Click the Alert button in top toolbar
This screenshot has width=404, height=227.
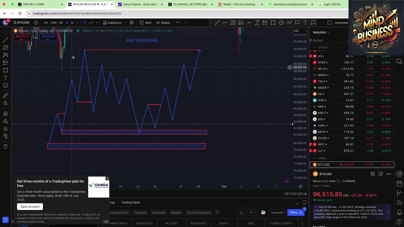click(x=146, y=23)
